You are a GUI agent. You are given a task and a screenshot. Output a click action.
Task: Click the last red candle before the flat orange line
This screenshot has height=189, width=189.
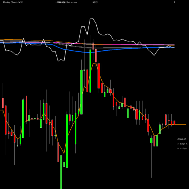tap(174, 123)
